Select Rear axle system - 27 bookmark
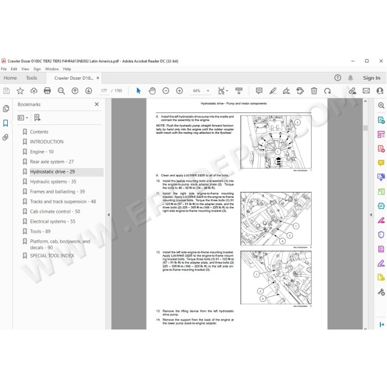 tap(52, 161)
